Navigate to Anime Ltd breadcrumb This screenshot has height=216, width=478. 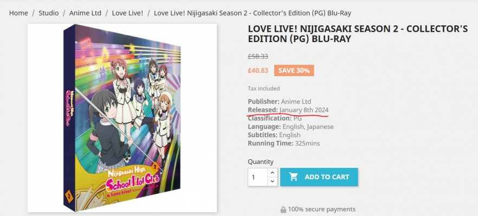[x=87, y=12]
